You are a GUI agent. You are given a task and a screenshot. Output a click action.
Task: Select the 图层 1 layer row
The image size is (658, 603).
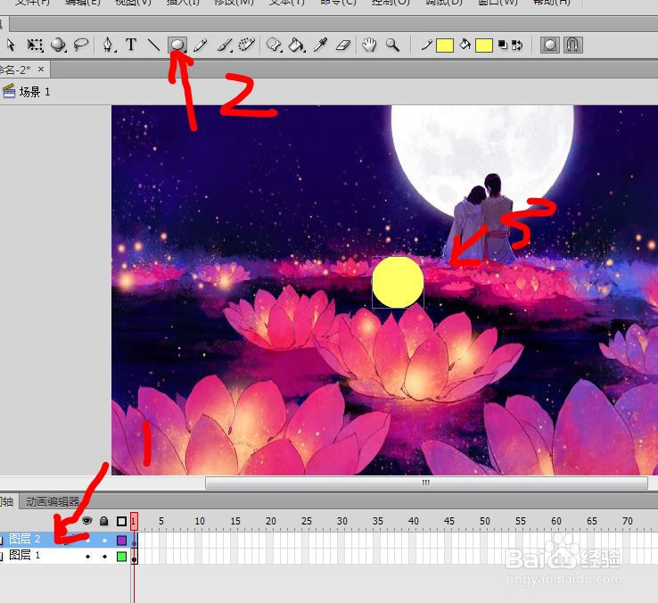[65, 555]
